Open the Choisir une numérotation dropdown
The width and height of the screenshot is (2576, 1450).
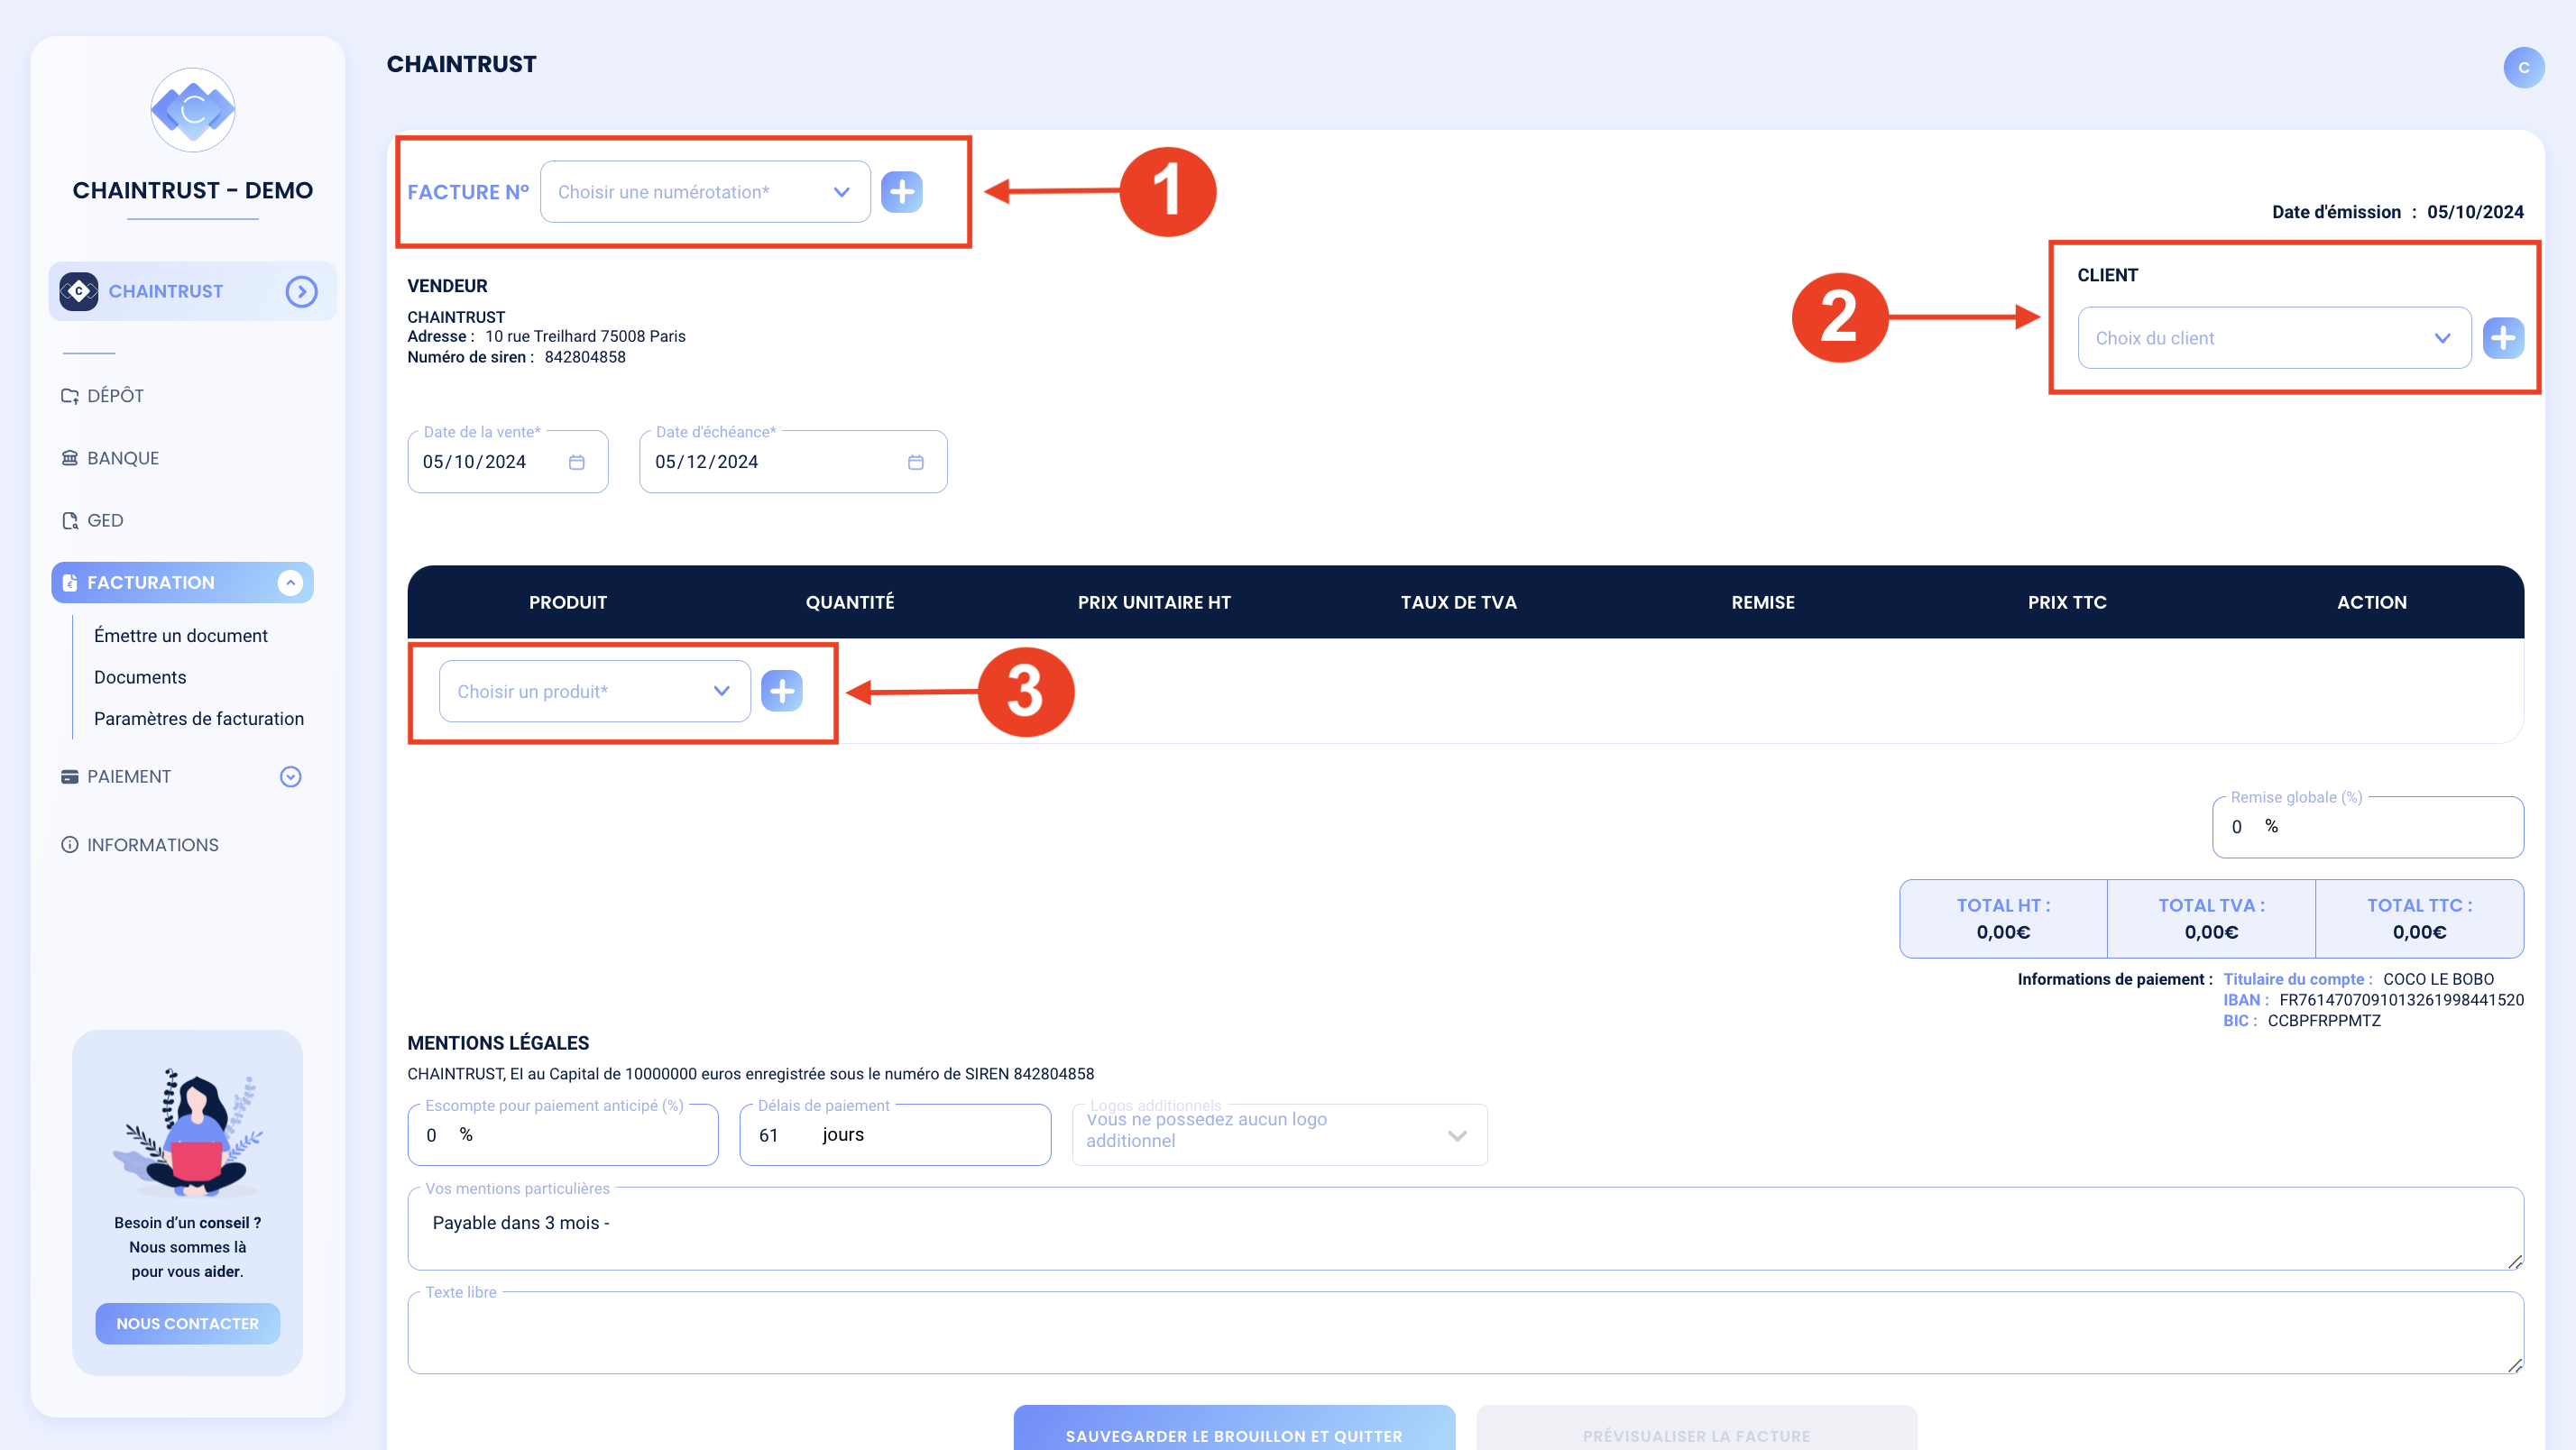point(704,192)
